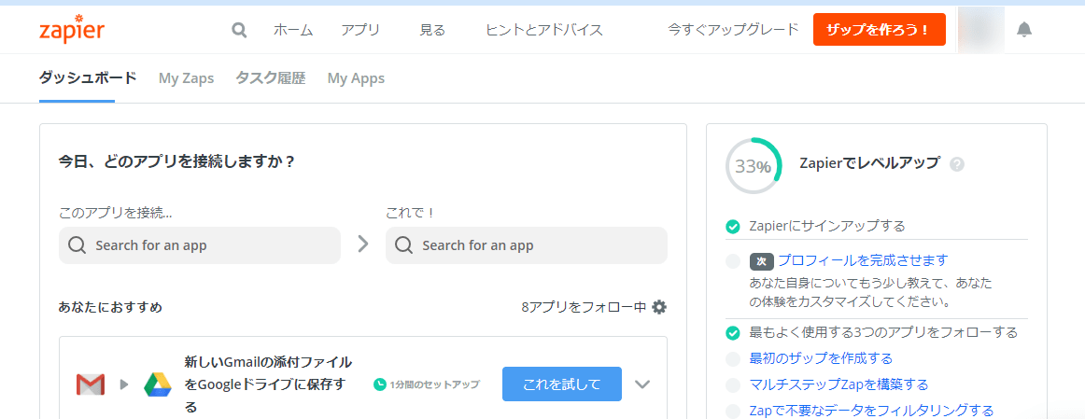Click the 8アプリをフォロー中 text

[x=584, y=307]
